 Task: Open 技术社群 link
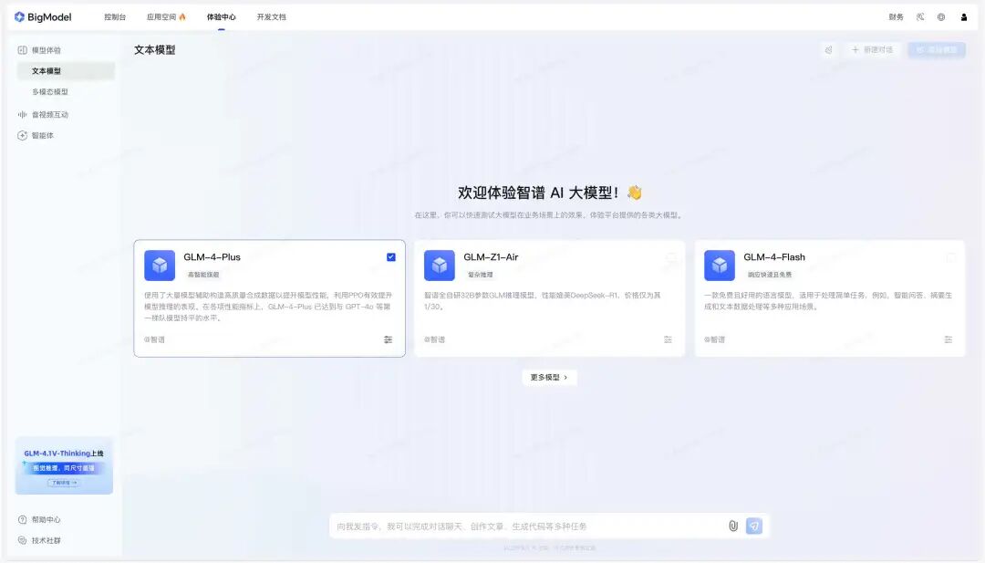tap(46, 540)
